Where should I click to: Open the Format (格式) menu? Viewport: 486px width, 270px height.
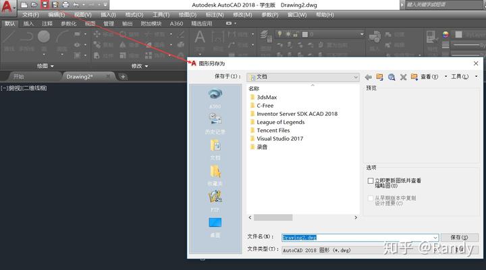coord(134,15)
